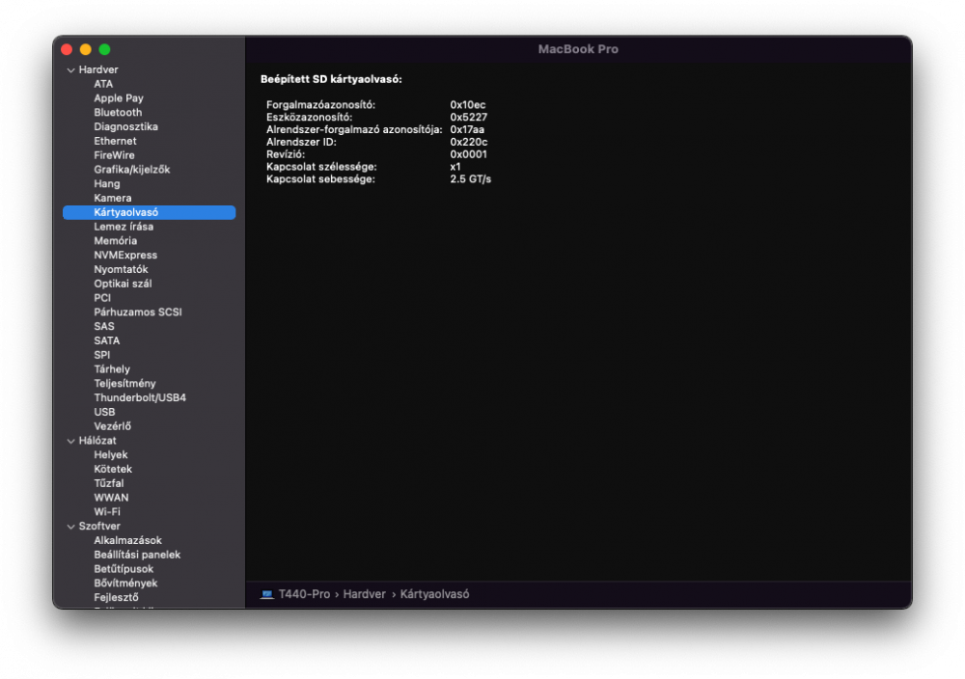Select Kamera in the sidebar
Image resolution: width=965 pixels, height=679 pixels.
[113, 198]
